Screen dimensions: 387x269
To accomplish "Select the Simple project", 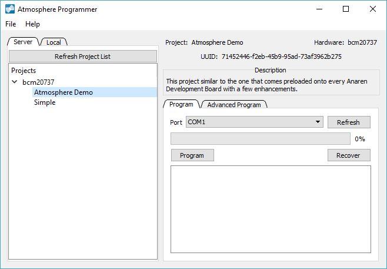I will pyautogui.click(x=45, y=102).
